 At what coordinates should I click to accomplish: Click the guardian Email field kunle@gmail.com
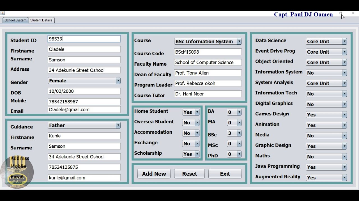(84, 178)
